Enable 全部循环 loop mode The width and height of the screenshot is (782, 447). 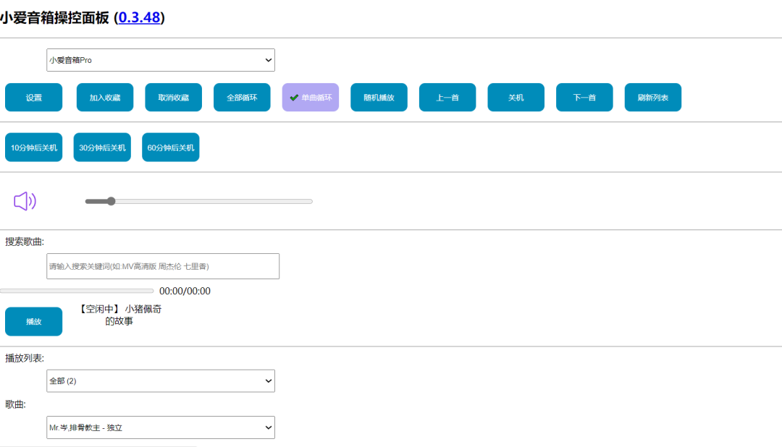point(242,97)
